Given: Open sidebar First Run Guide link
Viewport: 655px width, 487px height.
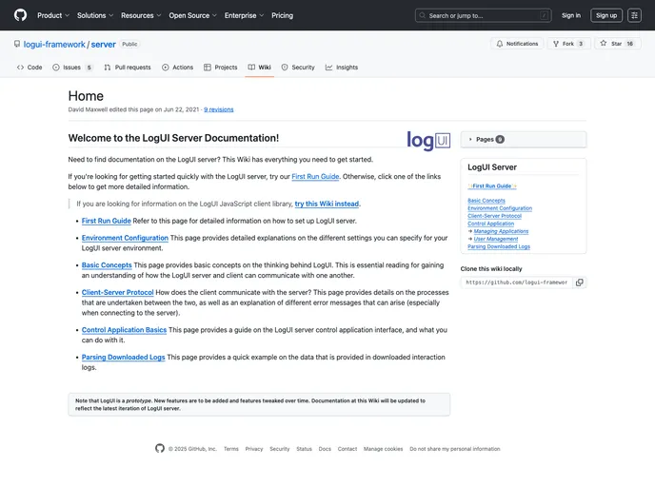Looking at the screenshot, I should 492,186.
